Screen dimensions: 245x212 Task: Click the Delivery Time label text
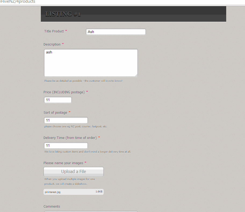tap(70, 138)
